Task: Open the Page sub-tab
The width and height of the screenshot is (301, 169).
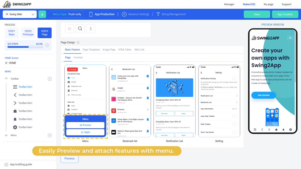Action: [68, 58]
